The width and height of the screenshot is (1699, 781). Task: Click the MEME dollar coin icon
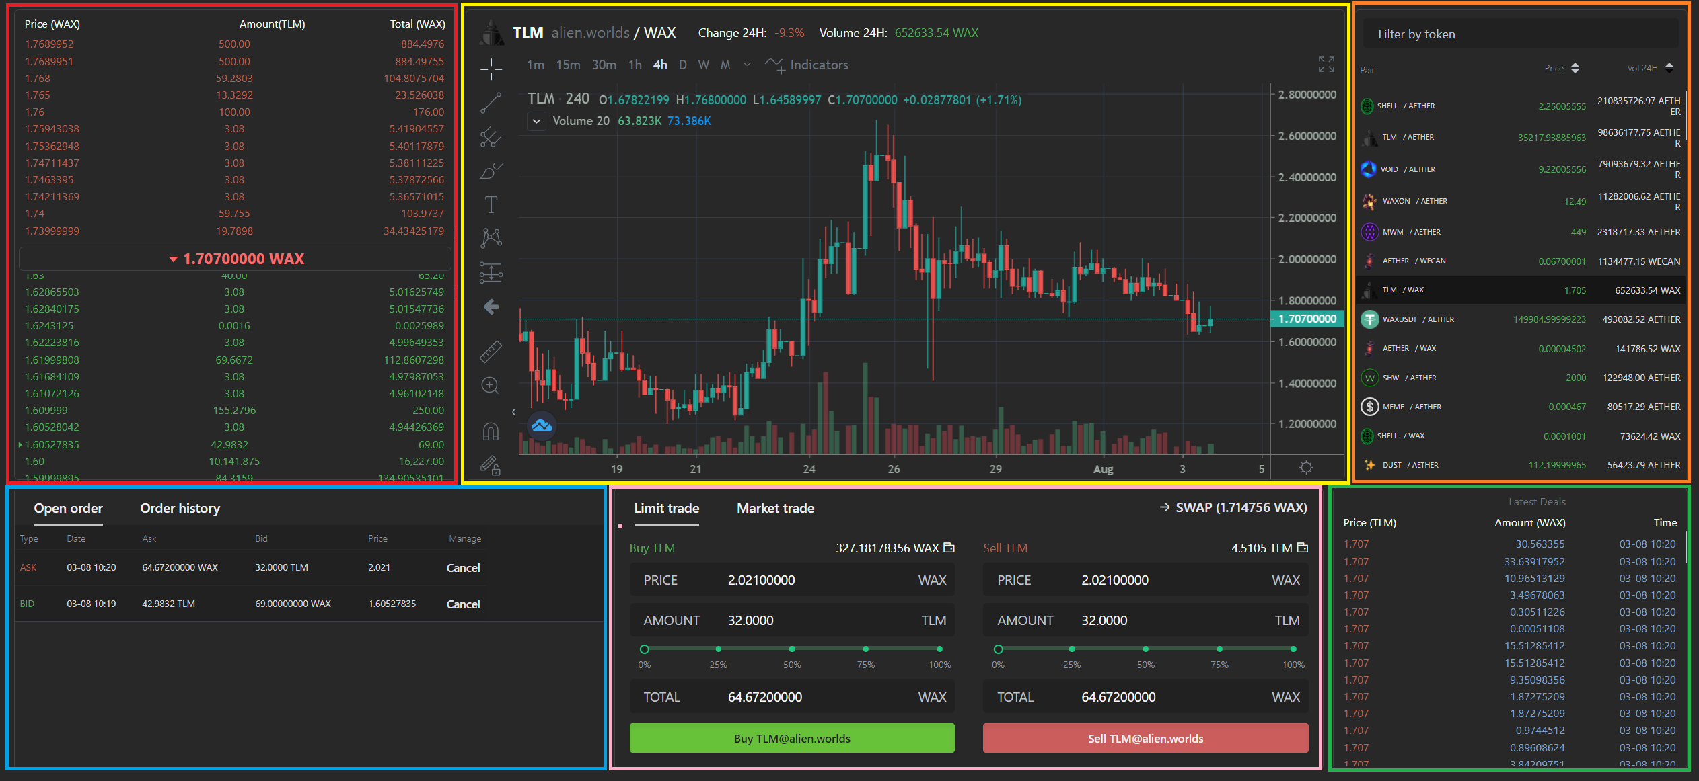click(x=1369, y=407)
